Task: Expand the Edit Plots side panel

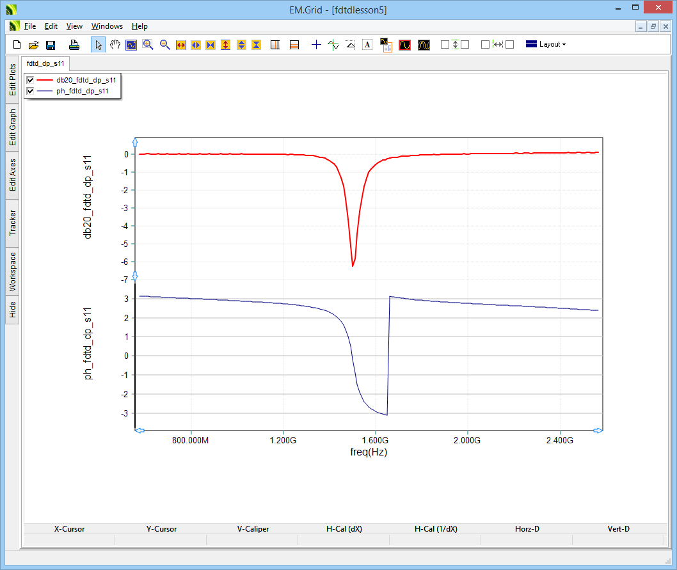Action: [x=12, y=80]
